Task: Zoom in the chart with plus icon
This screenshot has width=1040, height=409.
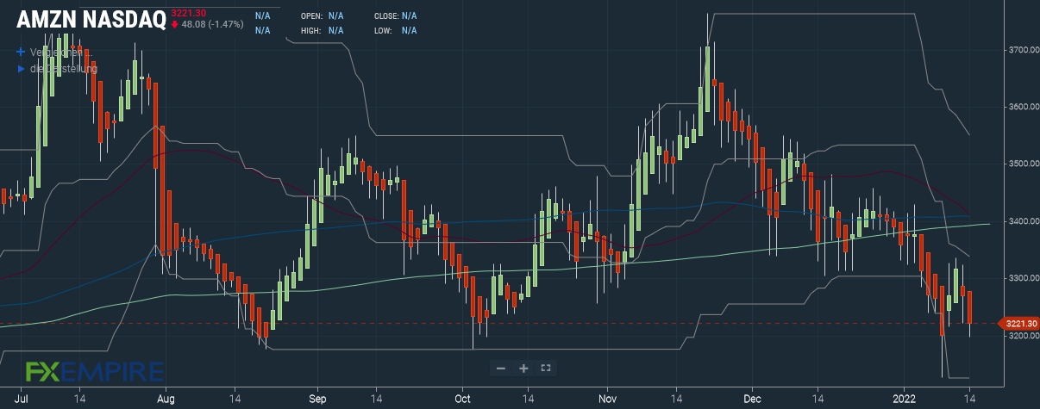Action: click(523, 368)
